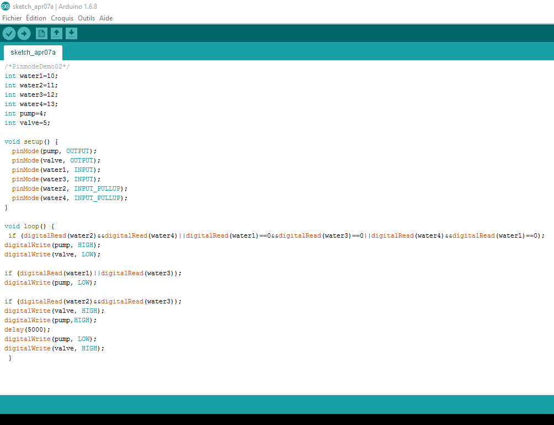
Task: Open the Outils menu
Action: click(x=86, y=18)
